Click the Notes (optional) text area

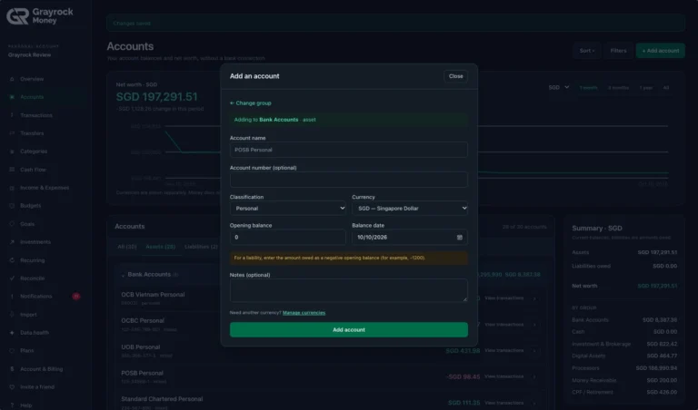coord(349,290)
